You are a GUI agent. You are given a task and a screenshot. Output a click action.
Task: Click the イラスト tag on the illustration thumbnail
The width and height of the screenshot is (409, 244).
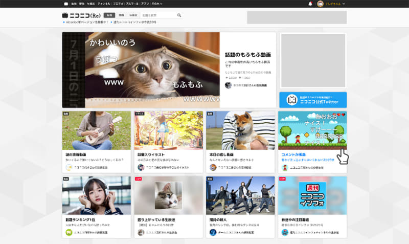[140, 114]
